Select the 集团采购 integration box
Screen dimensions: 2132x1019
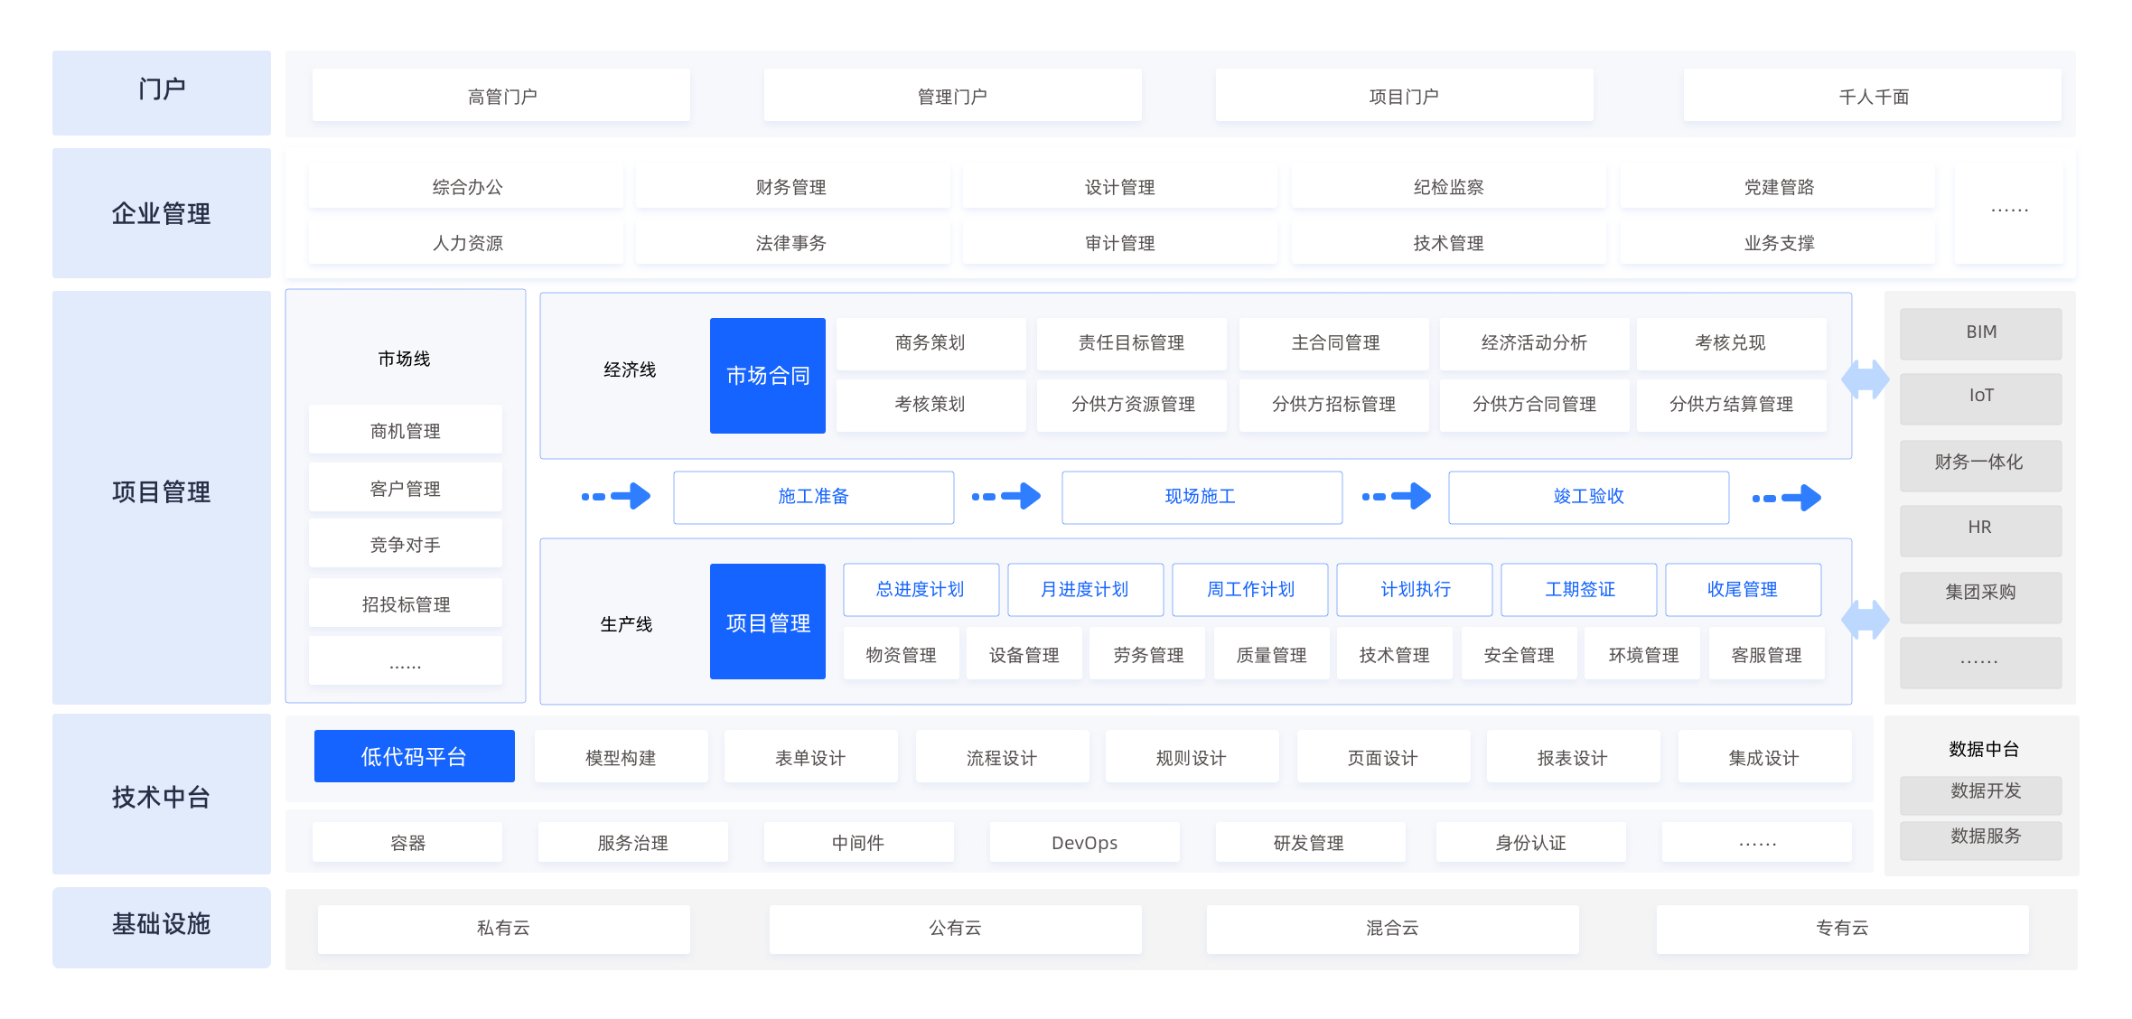1981,596
